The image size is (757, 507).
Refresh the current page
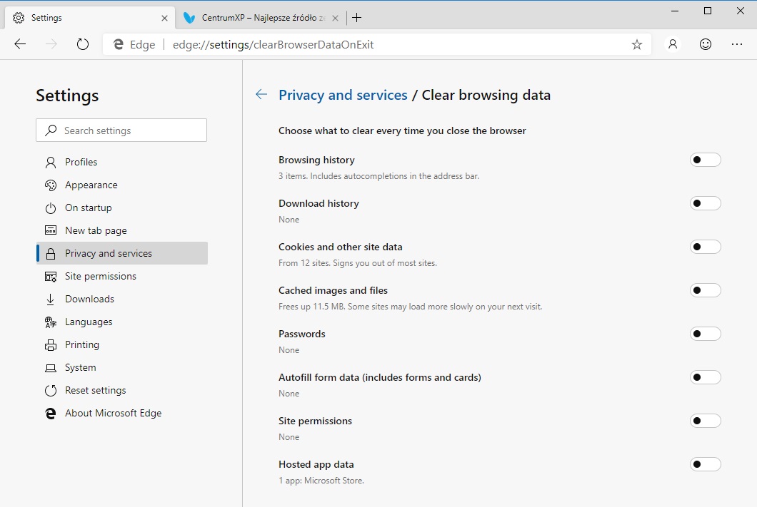[83, 44]
